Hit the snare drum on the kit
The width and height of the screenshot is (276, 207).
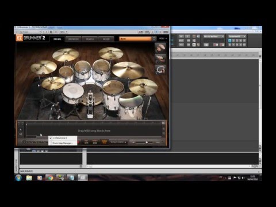[73, 93]
